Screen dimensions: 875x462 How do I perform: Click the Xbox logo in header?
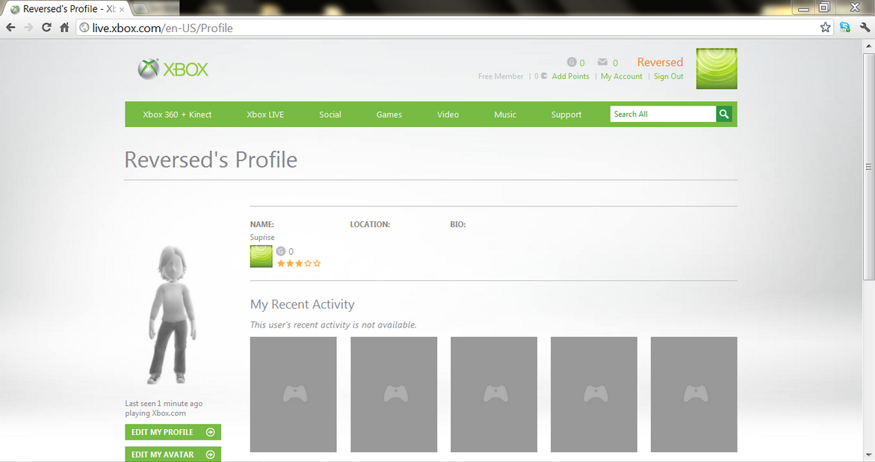pos(173,70)
